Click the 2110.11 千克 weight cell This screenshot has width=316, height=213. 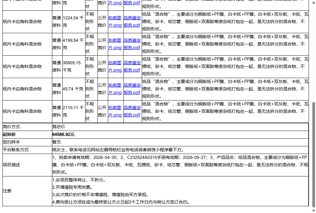point(74,112)
